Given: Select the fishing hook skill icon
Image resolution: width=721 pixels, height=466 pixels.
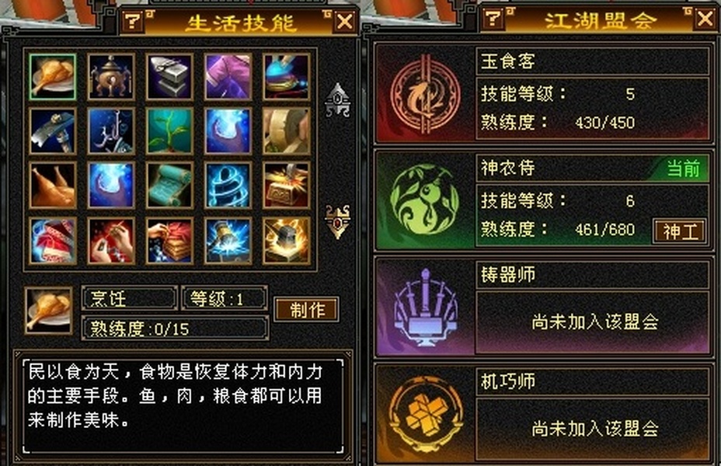Looking at the screenshot, I should (111, 131).
